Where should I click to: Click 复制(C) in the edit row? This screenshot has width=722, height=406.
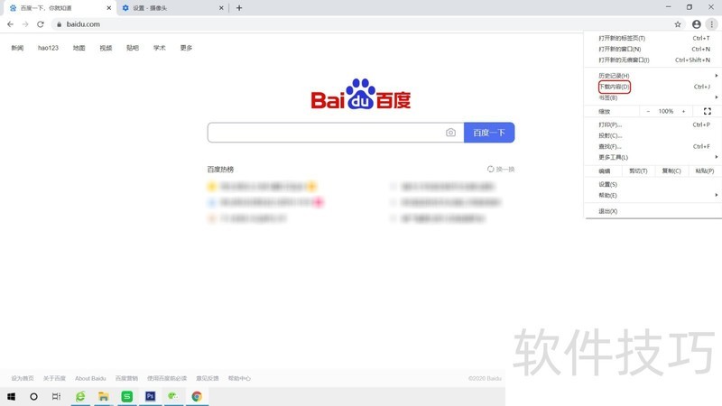(x=671, y=171)
